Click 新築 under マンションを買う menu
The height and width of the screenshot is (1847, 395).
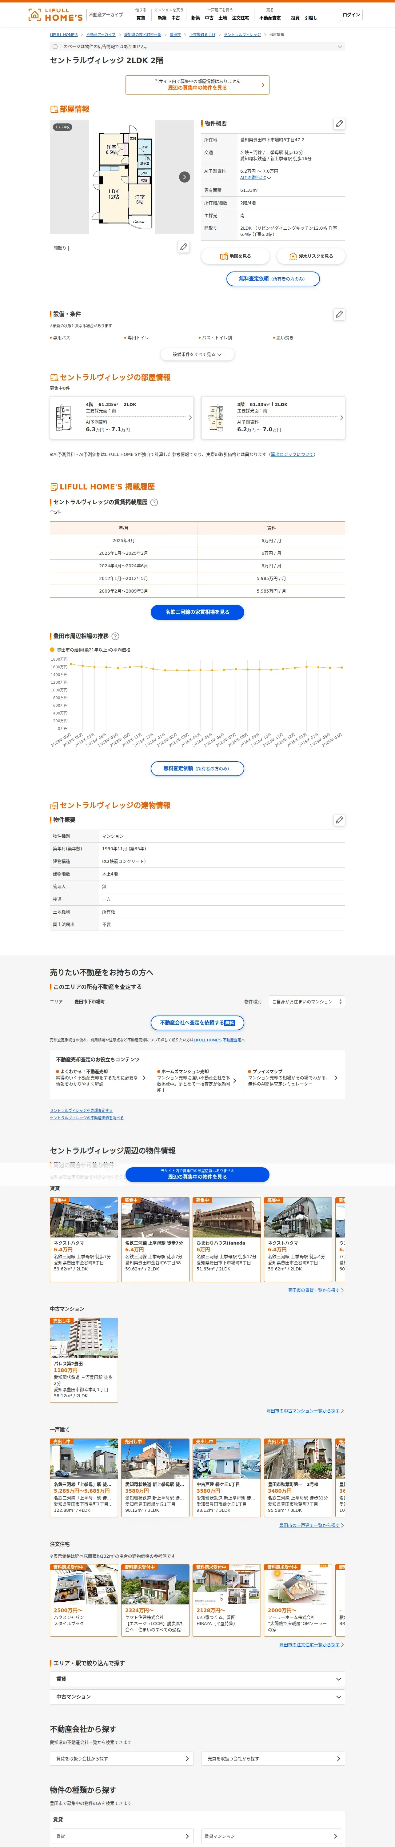tap(162, 18)
